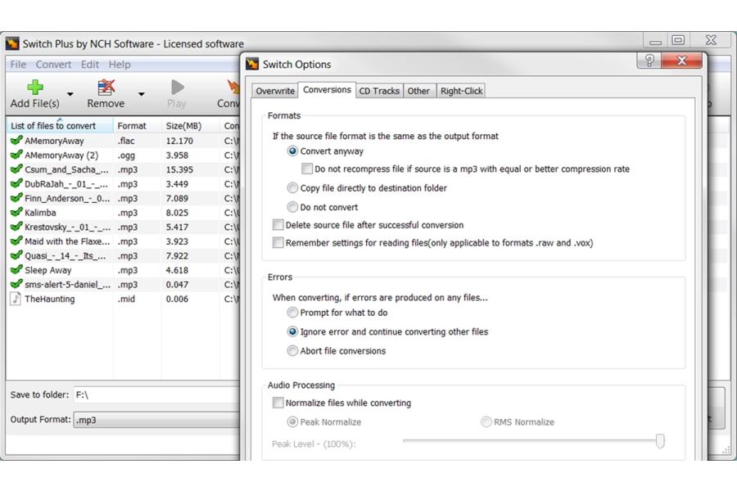Select Prompt for what to do
The width and height of the screenshot is (737, 491).
292,312
